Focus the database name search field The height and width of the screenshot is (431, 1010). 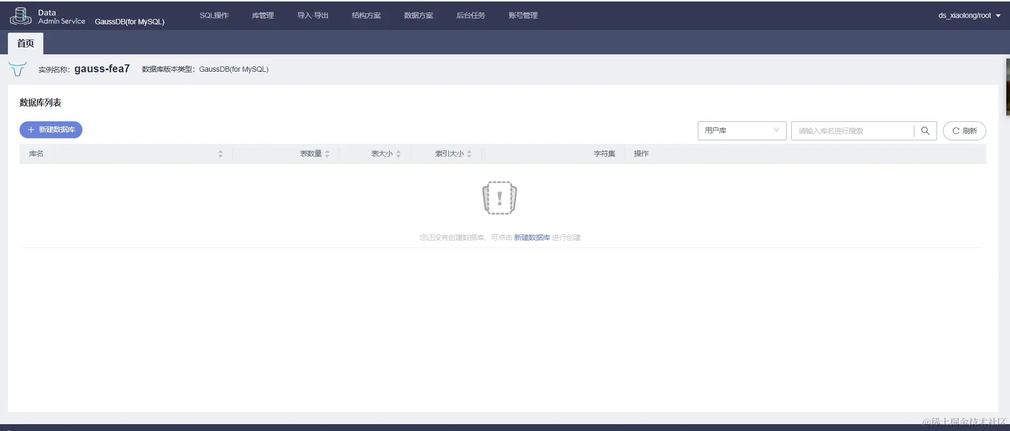click(x=853, y=131)
